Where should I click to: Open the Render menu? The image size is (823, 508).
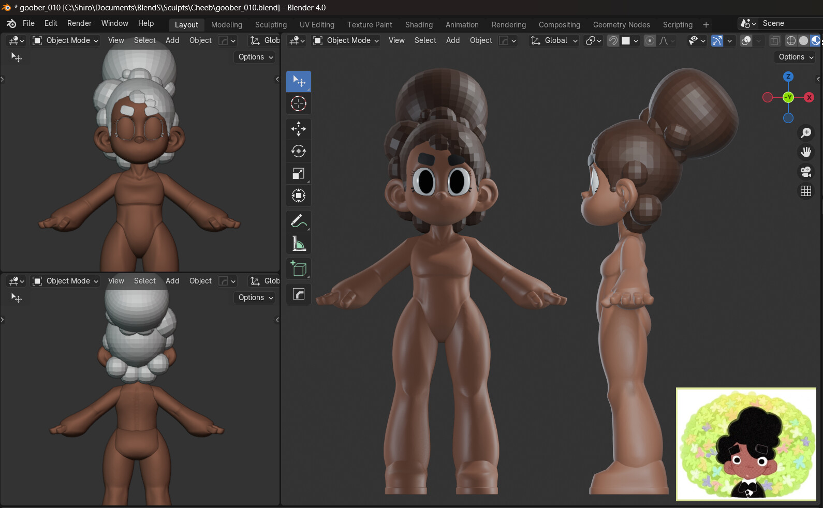pos(79,23)
